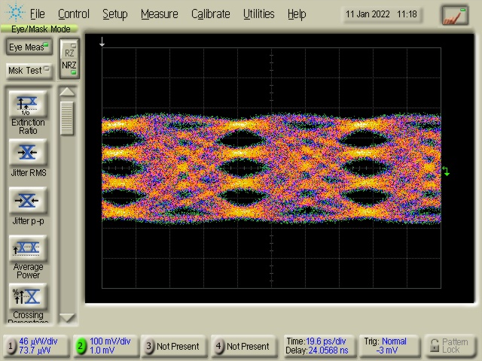Click the Pattern Lock padlock button

pos(450,346)
